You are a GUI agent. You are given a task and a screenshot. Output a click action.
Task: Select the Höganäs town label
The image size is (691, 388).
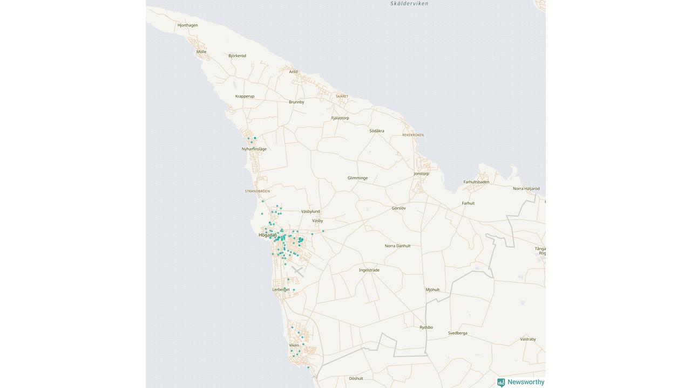(267, 235)
